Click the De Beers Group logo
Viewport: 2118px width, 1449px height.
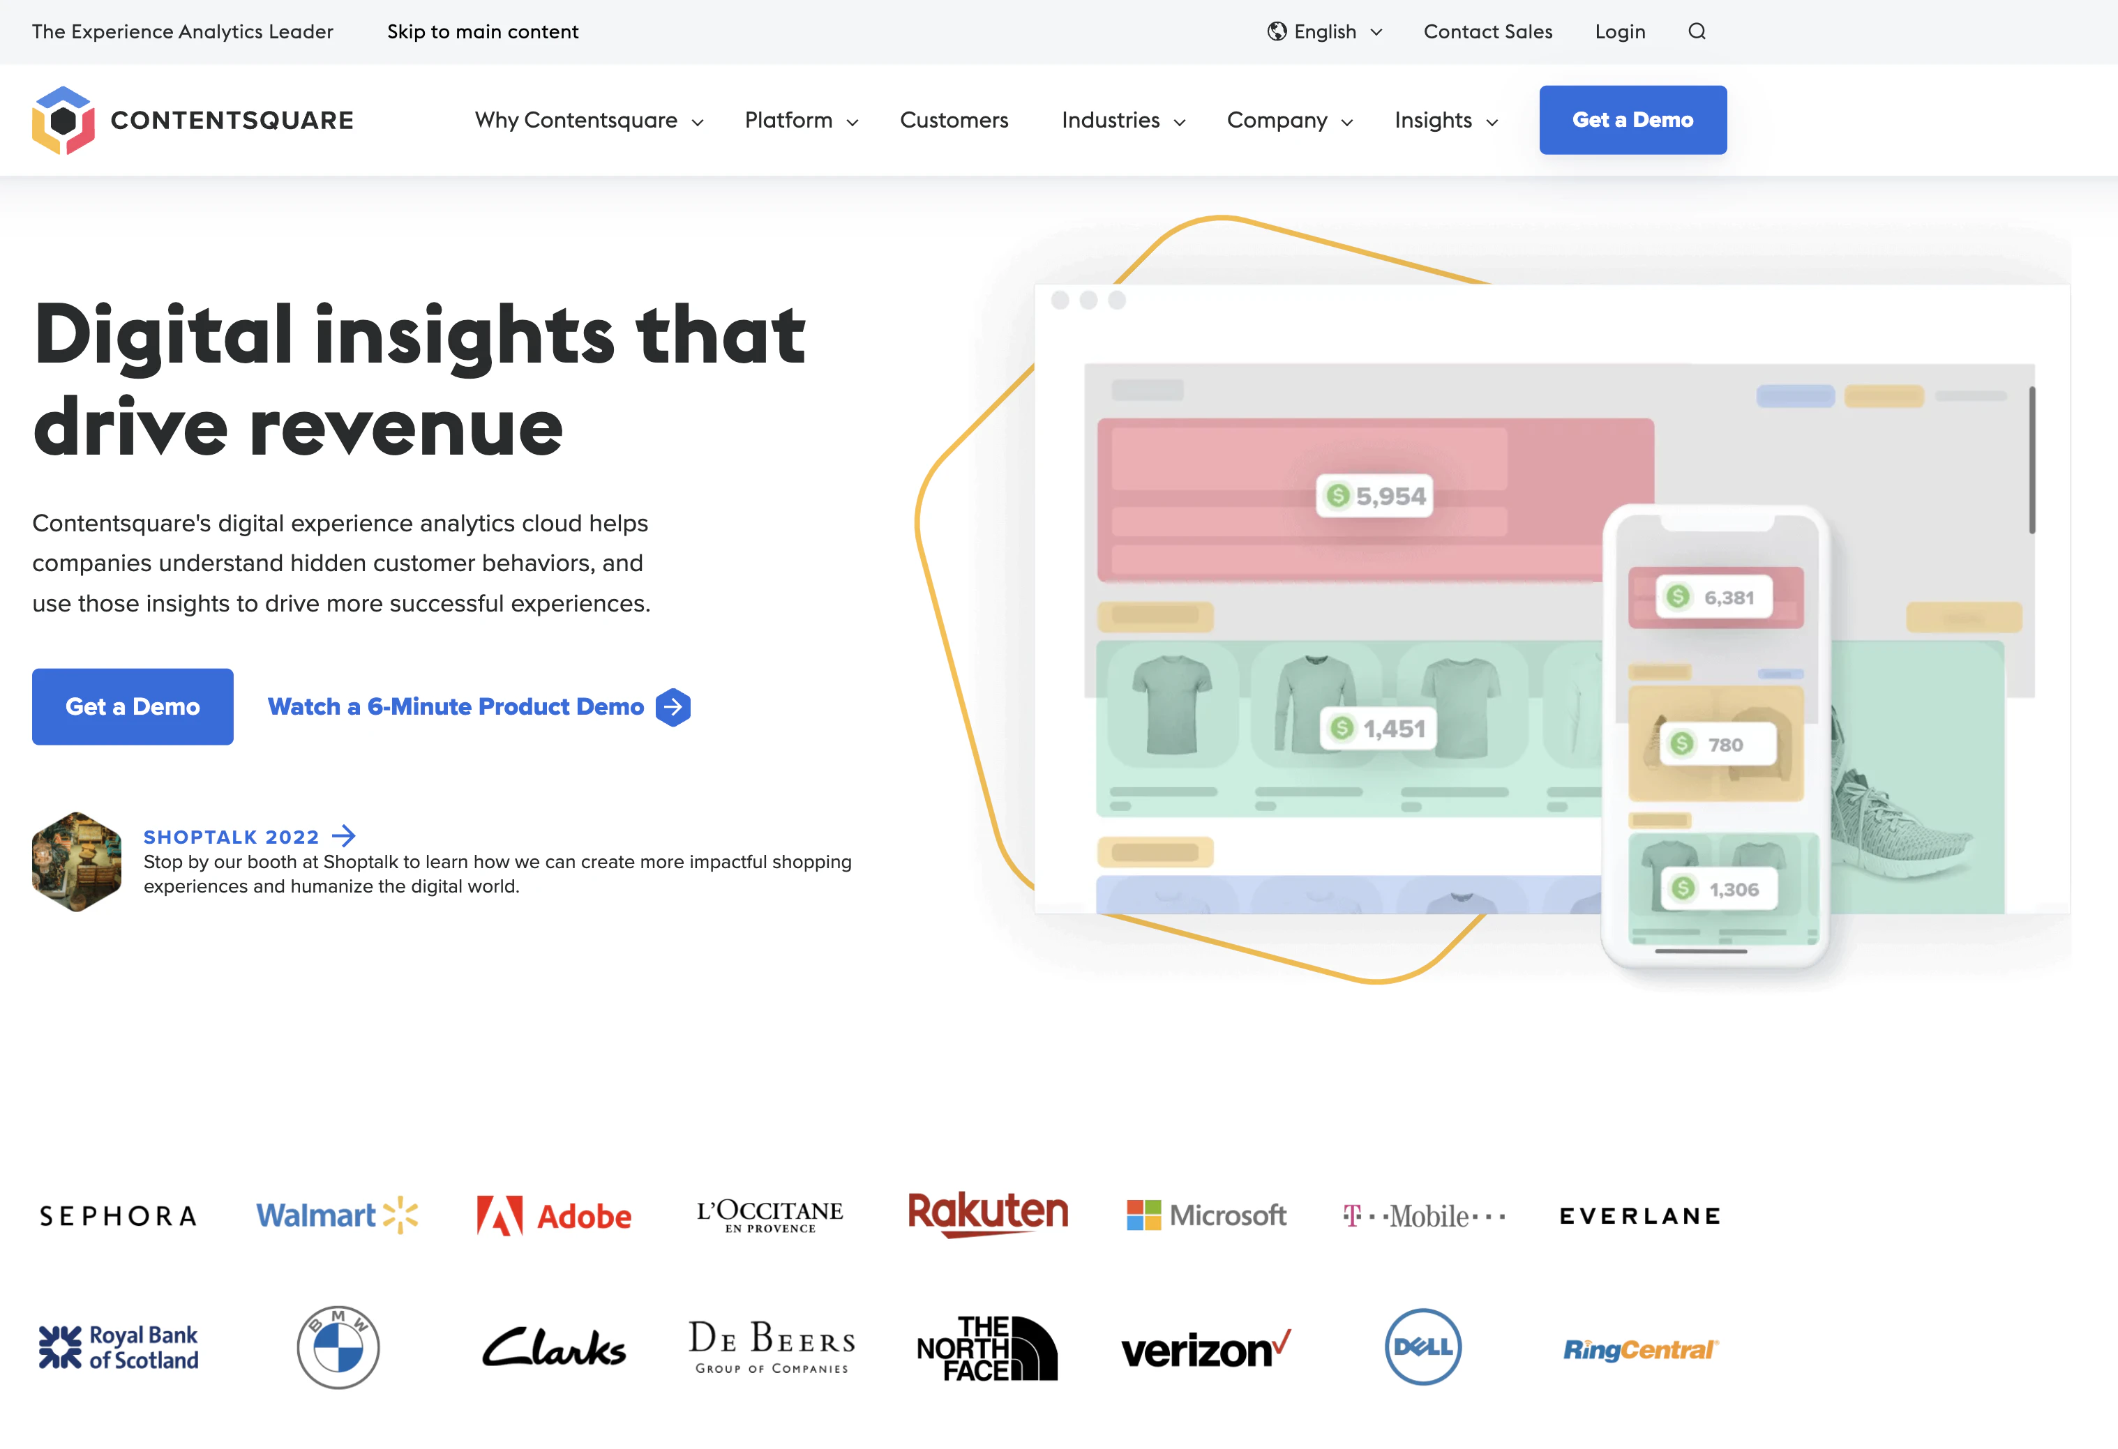pyautogui.click(x=771, y=1347)
